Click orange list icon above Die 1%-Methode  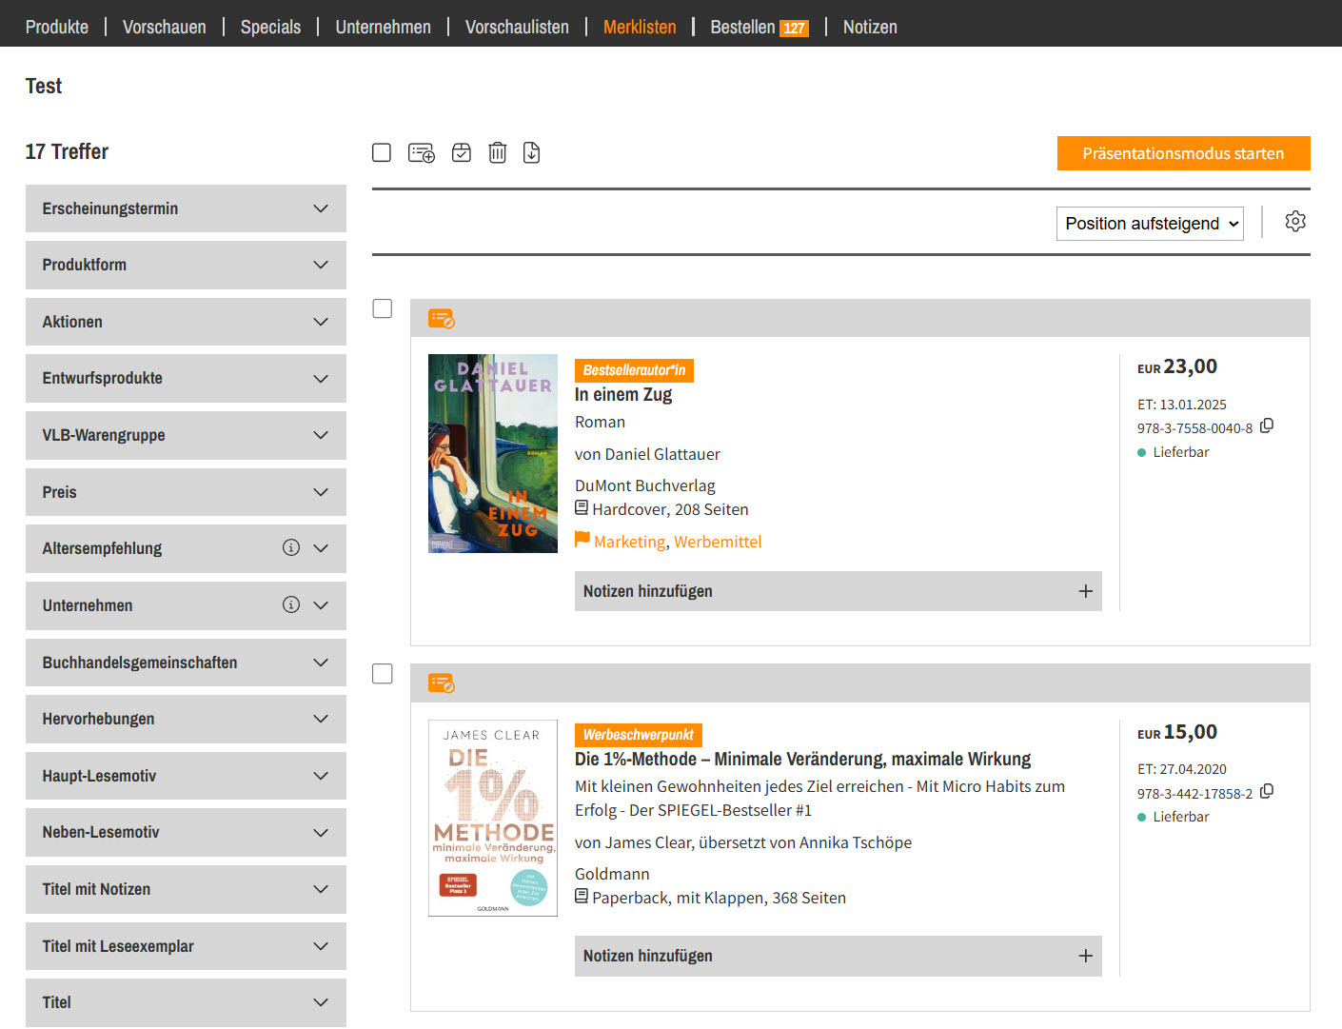441,683
